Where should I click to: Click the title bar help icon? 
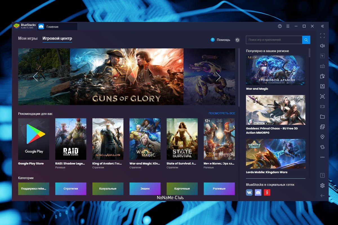click(280, 26)
